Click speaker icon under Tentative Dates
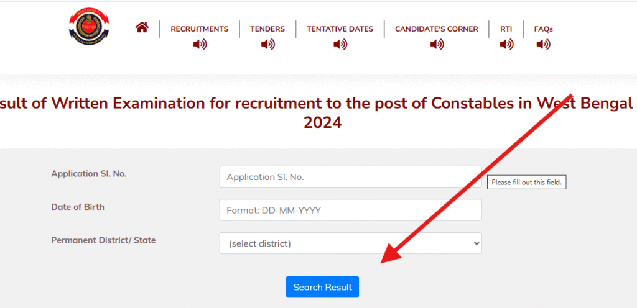The height and width of the screenshot is (308, 637). pos(340,44)
